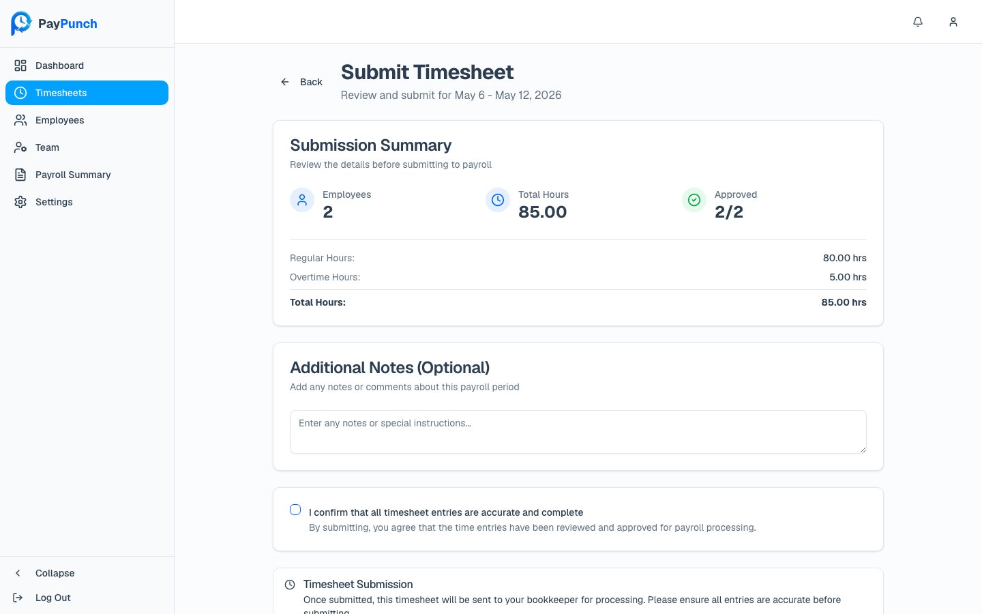This screenshot has width=982, height=614.
Task: Open the Dashboard menu item
Action: (x=87, y=65)
